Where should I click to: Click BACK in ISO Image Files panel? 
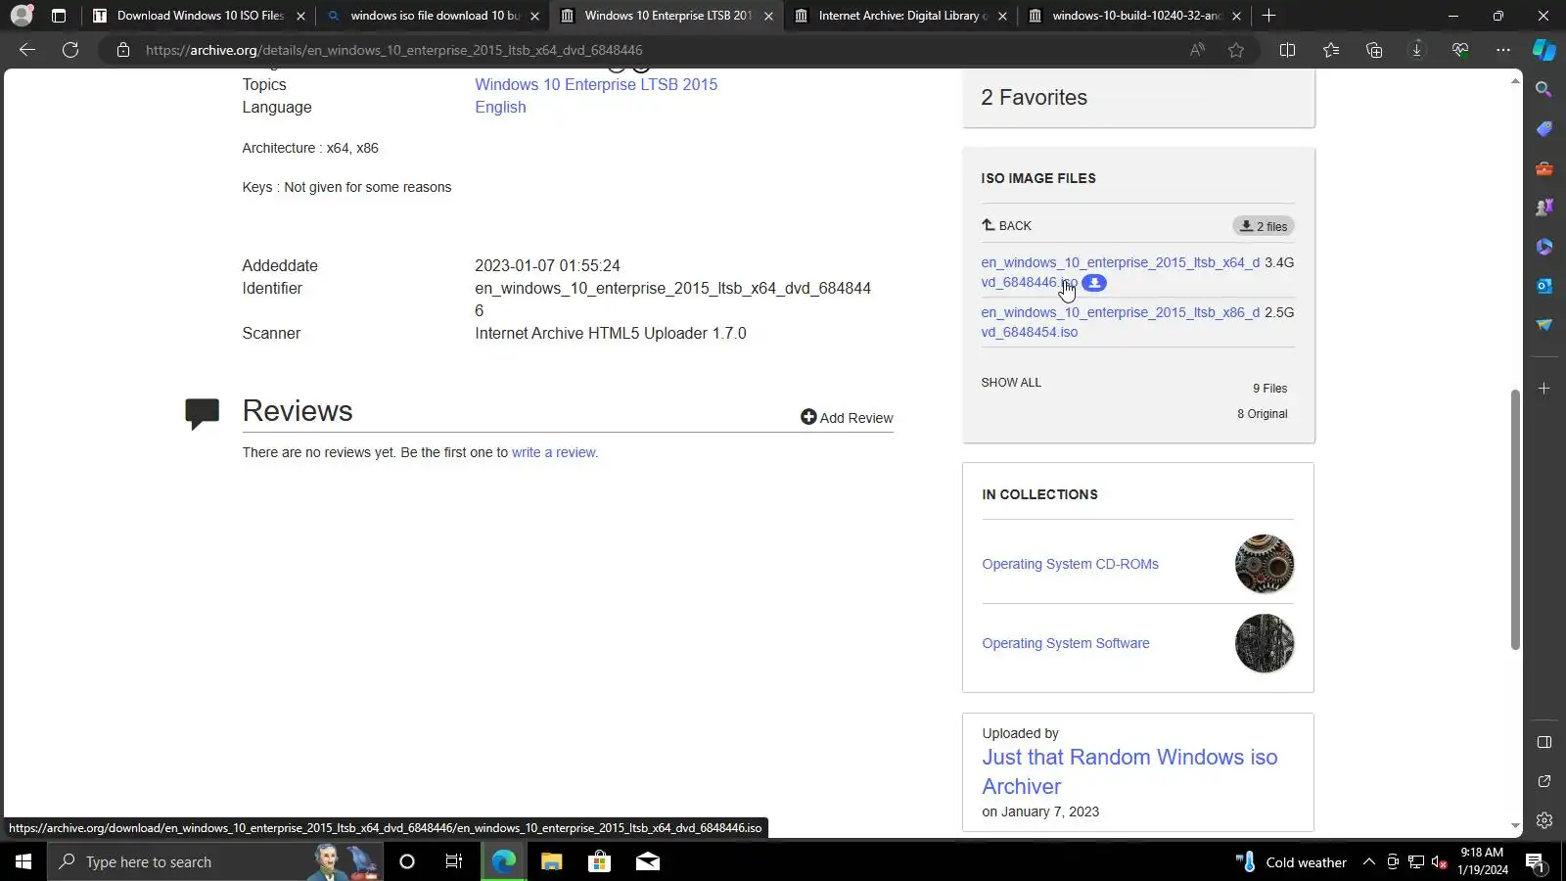pos(1006,225)
